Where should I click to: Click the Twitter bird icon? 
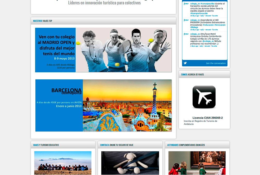click(x=185, y=63)
